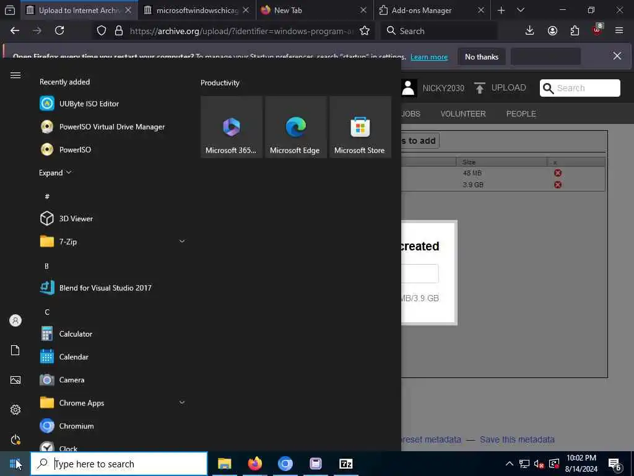The image size is (634, 476).
Task: Open Firefox downloads panel
Action: tap(530, 31)
